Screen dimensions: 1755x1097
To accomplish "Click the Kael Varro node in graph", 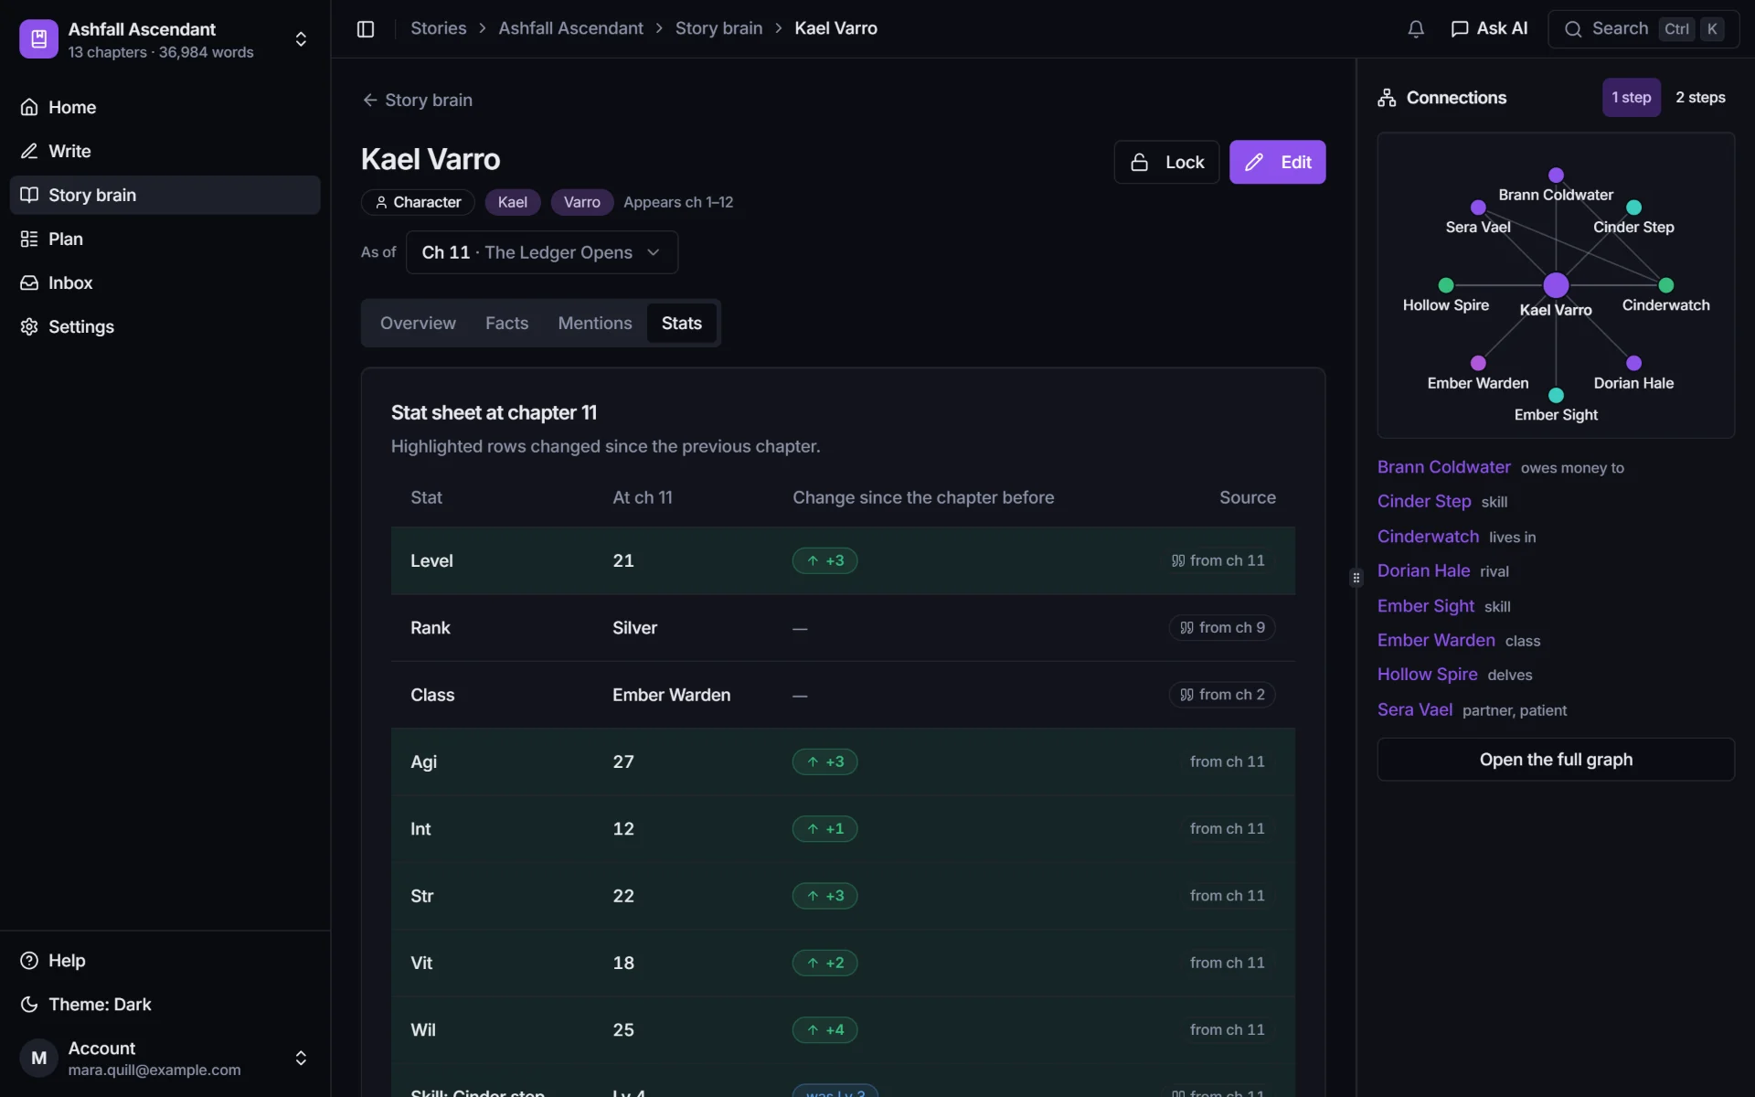I will click(x=1556, y=285).
